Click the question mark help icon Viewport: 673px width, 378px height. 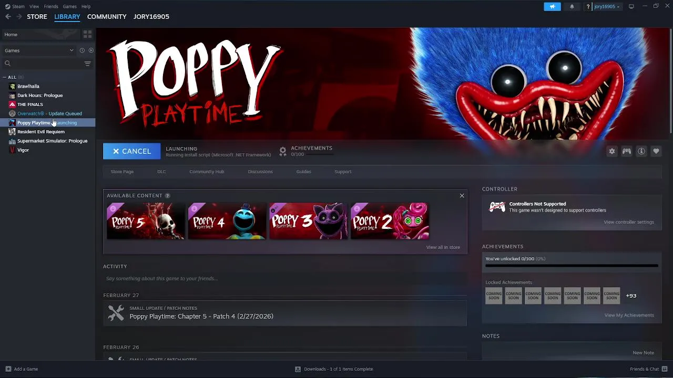click(x=588, y=6)
